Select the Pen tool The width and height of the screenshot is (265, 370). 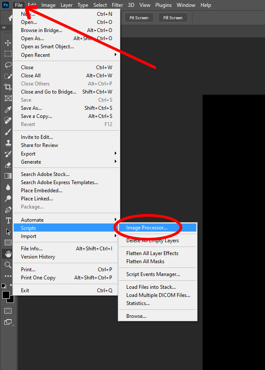click(x=8, y=209)
